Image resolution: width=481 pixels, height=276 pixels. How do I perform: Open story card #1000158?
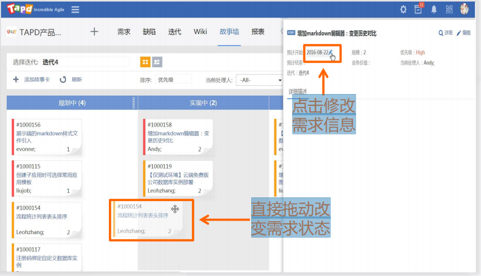(x=178, y=137)
